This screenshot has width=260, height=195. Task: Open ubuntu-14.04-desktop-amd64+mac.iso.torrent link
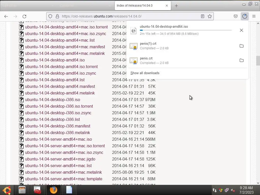pos(67,27)
